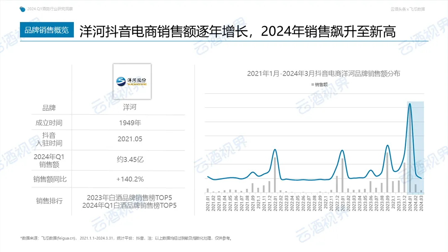Click the gray bar for 2023.12

tap(404, 177)
